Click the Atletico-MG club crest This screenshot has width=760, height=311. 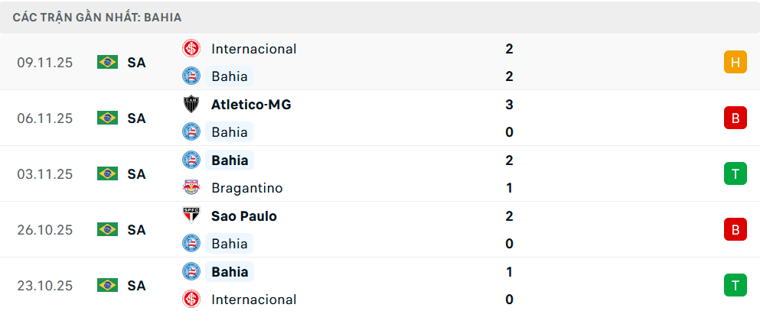[191, 105]
